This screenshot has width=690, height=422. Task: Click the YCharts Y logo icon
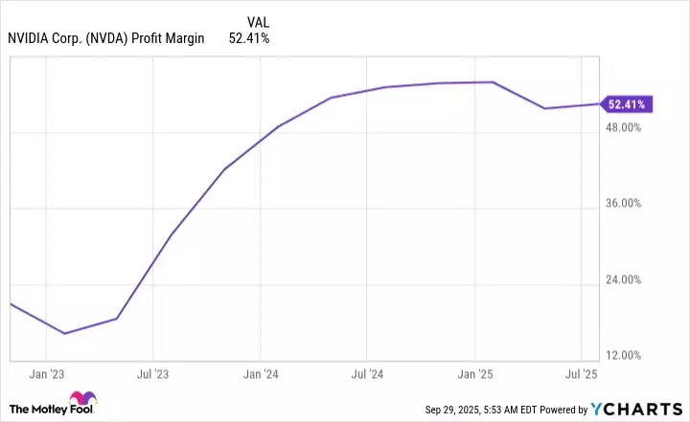point(597,409)
